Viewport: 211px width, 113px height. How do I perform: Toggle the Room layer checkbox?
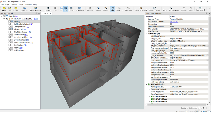(x=9, y=48)
